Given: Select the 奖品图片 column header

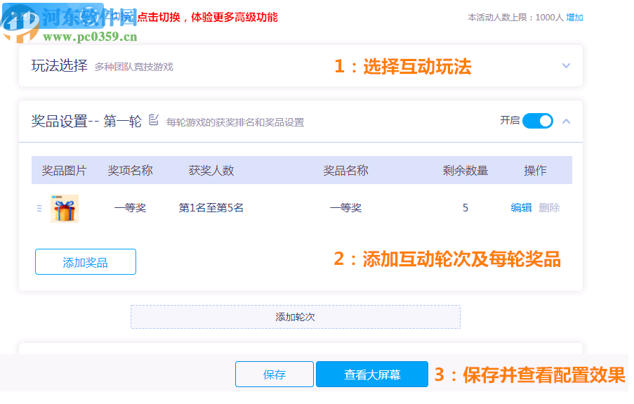Looking at the screenshot, I should coord(65,171).
